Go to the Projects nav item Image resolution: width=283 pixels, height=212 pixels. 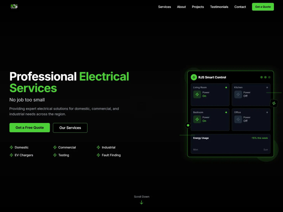(x=198, y=7)
